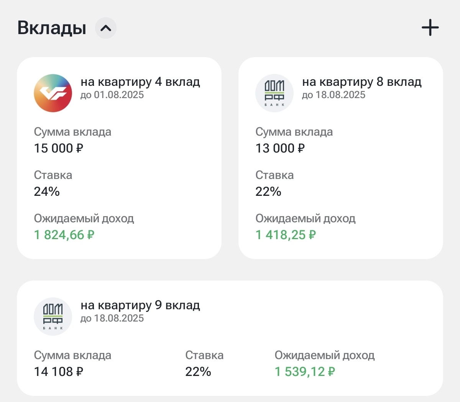Click the date 'до 01.08.2025'
The image size is (460, 402).
(x=112, y=95)
